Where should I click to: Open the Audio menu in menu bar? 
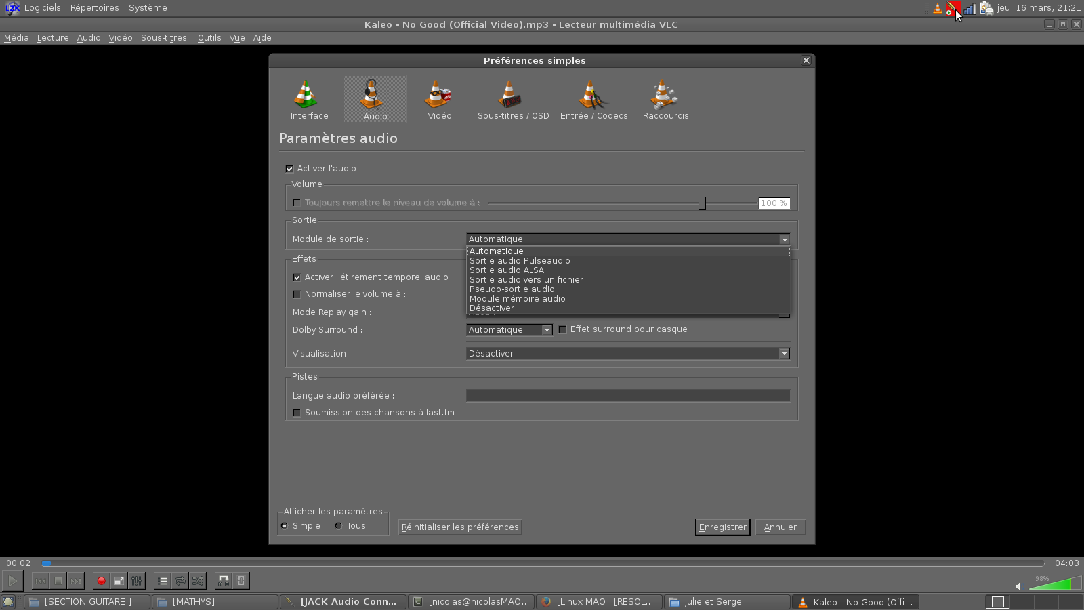(x=89, y=38)
